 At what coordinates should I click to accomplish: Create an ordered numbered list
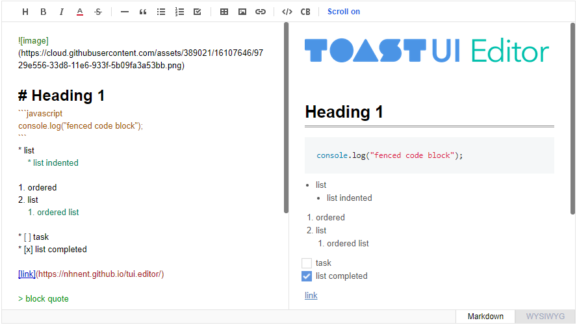point(179,12)
